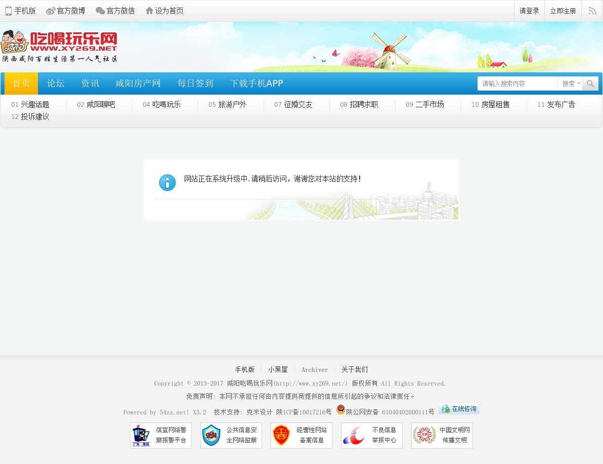This screenshot has height=464, width=603.
Task: Open 官方微博 Weibo link in top bar
Action: point(65,11)
